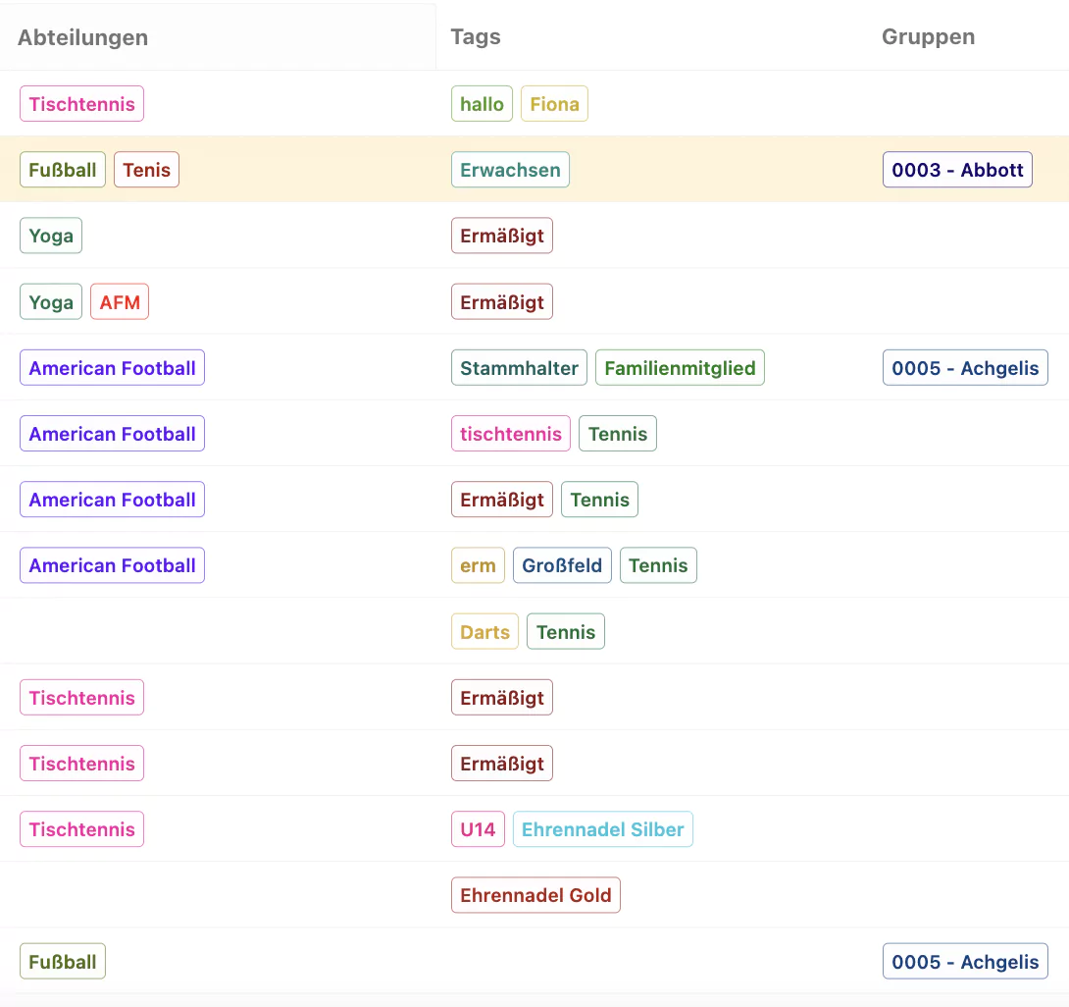Click the Darts tag
Image resolution: width=1069 pixels, height=1007 pixels.
[x=484, y=632]
